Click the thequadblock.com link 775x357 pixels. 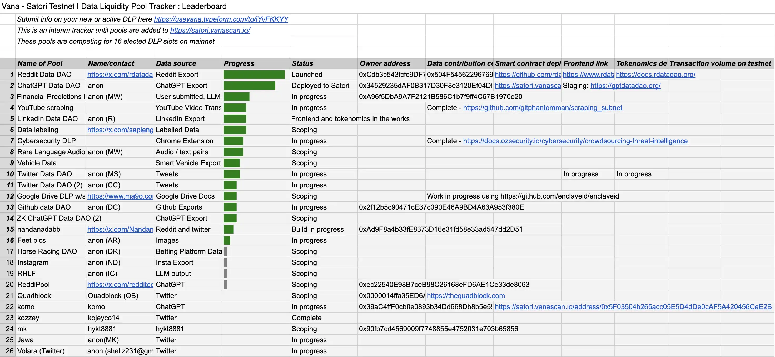pyautogui.click(x=466, y=296)
